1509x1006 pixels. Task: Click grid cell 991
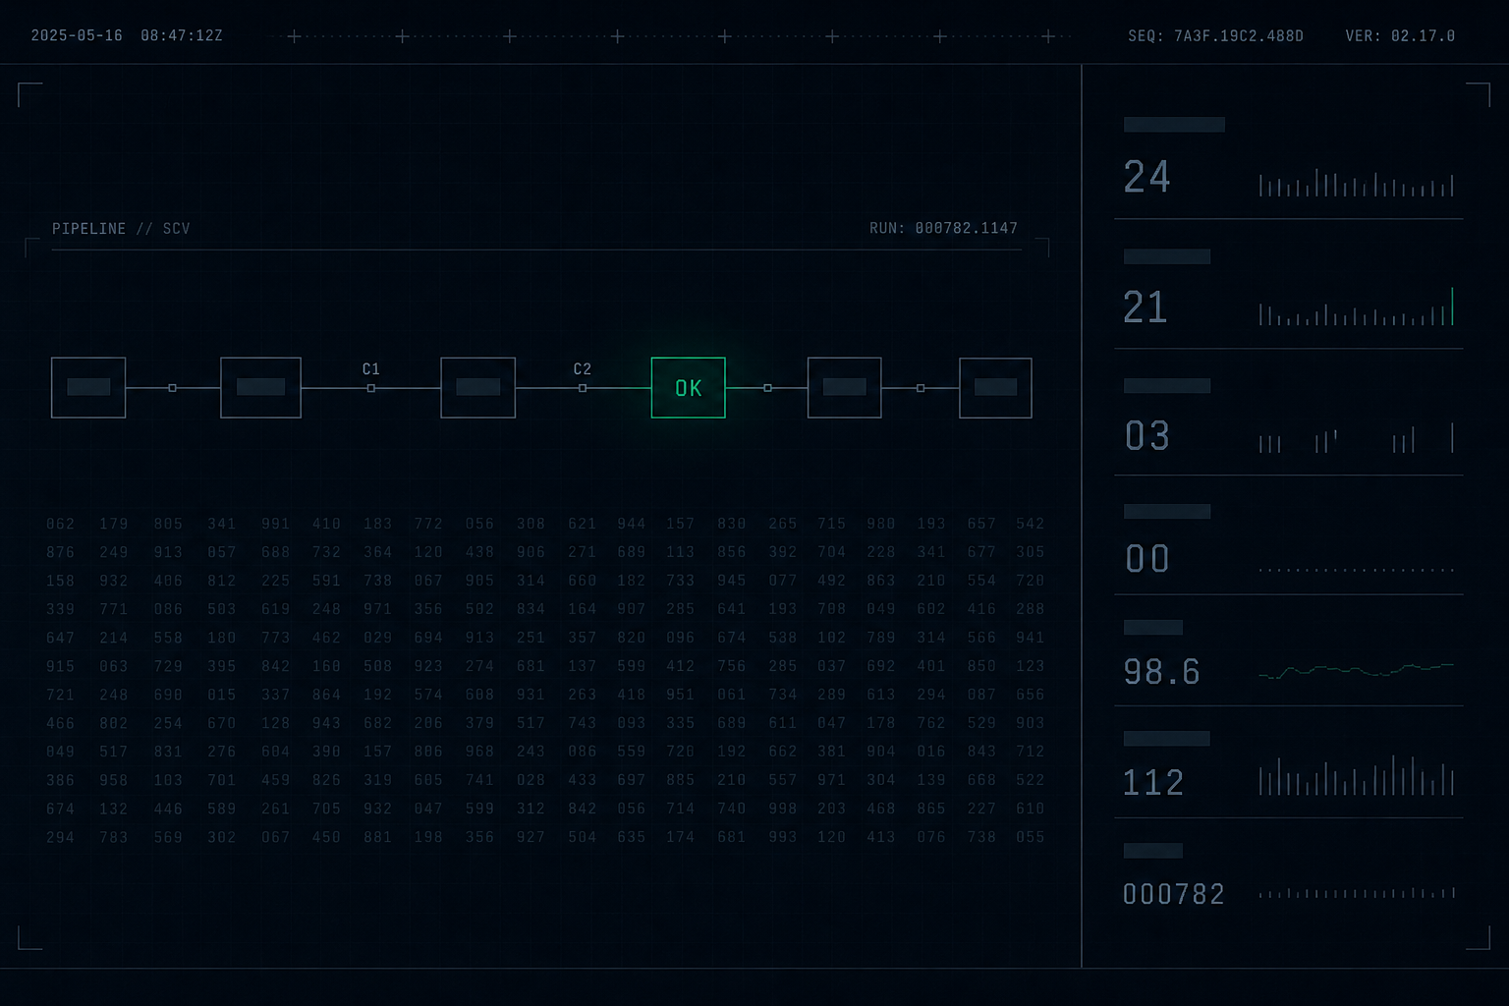pyautogui.click(x=275, y=524)
